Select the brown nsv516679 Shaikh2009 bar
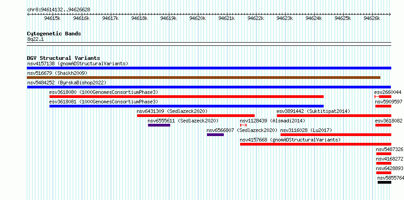Image resolution: width=404 pixels, height=200 pixels. [x=203, y=78]
